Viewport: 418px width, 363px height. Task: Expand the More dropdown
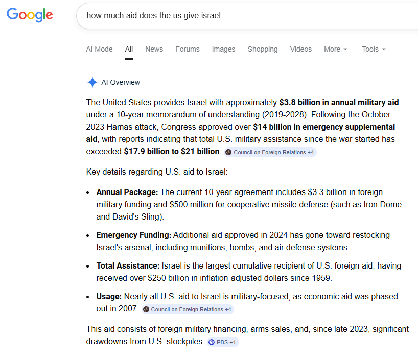[x=335, y=49]
